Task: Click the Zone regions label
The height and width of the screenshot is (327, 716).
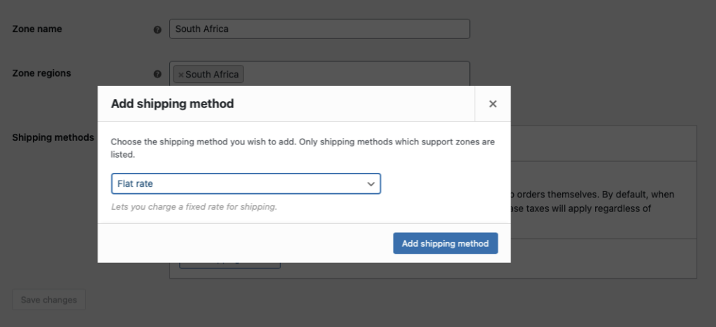Action: 41,73
